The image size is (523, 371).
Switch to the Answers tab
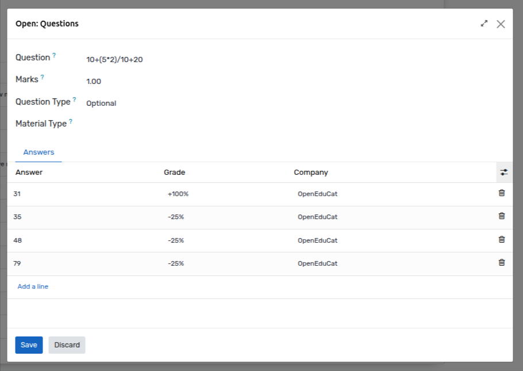39,152
